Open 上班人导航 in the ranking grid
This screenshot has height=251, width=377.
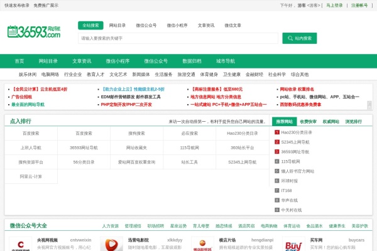click(x=31, y=147)
